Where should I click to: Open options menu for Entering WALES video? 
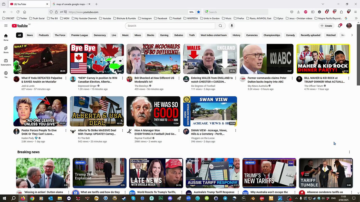pos(235,78)
